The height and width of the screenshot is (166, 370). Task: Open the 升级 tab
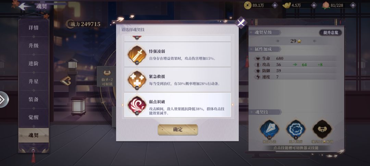(x=34, y=46)
